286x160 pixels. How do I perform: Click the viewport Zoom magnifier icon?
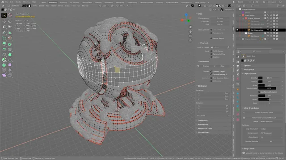(190, 27)
